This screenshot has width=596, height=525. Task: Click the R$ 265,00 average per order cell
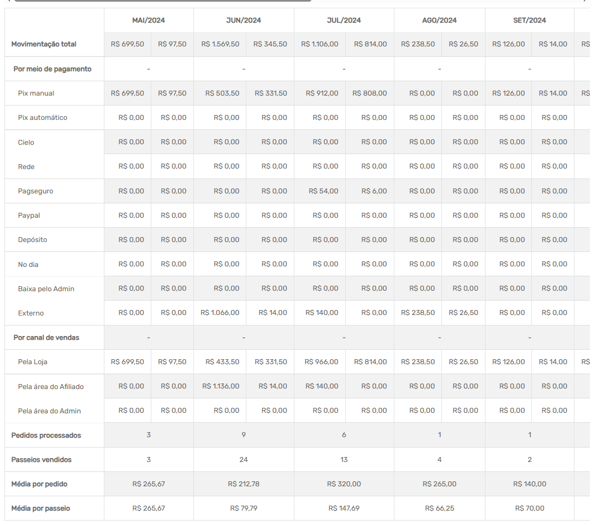pos(439,484)
